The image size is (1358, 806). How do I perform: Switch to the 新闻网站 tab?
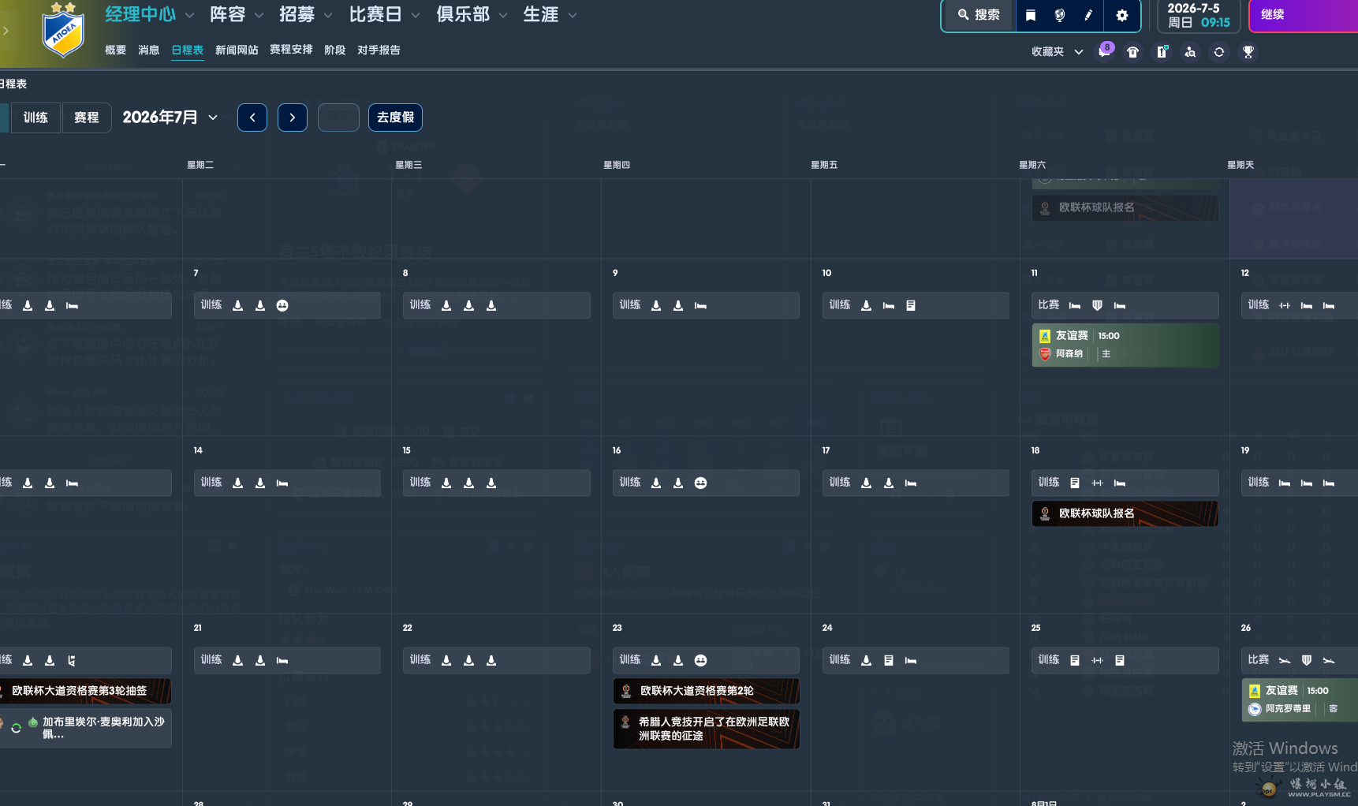click(237, 50)
